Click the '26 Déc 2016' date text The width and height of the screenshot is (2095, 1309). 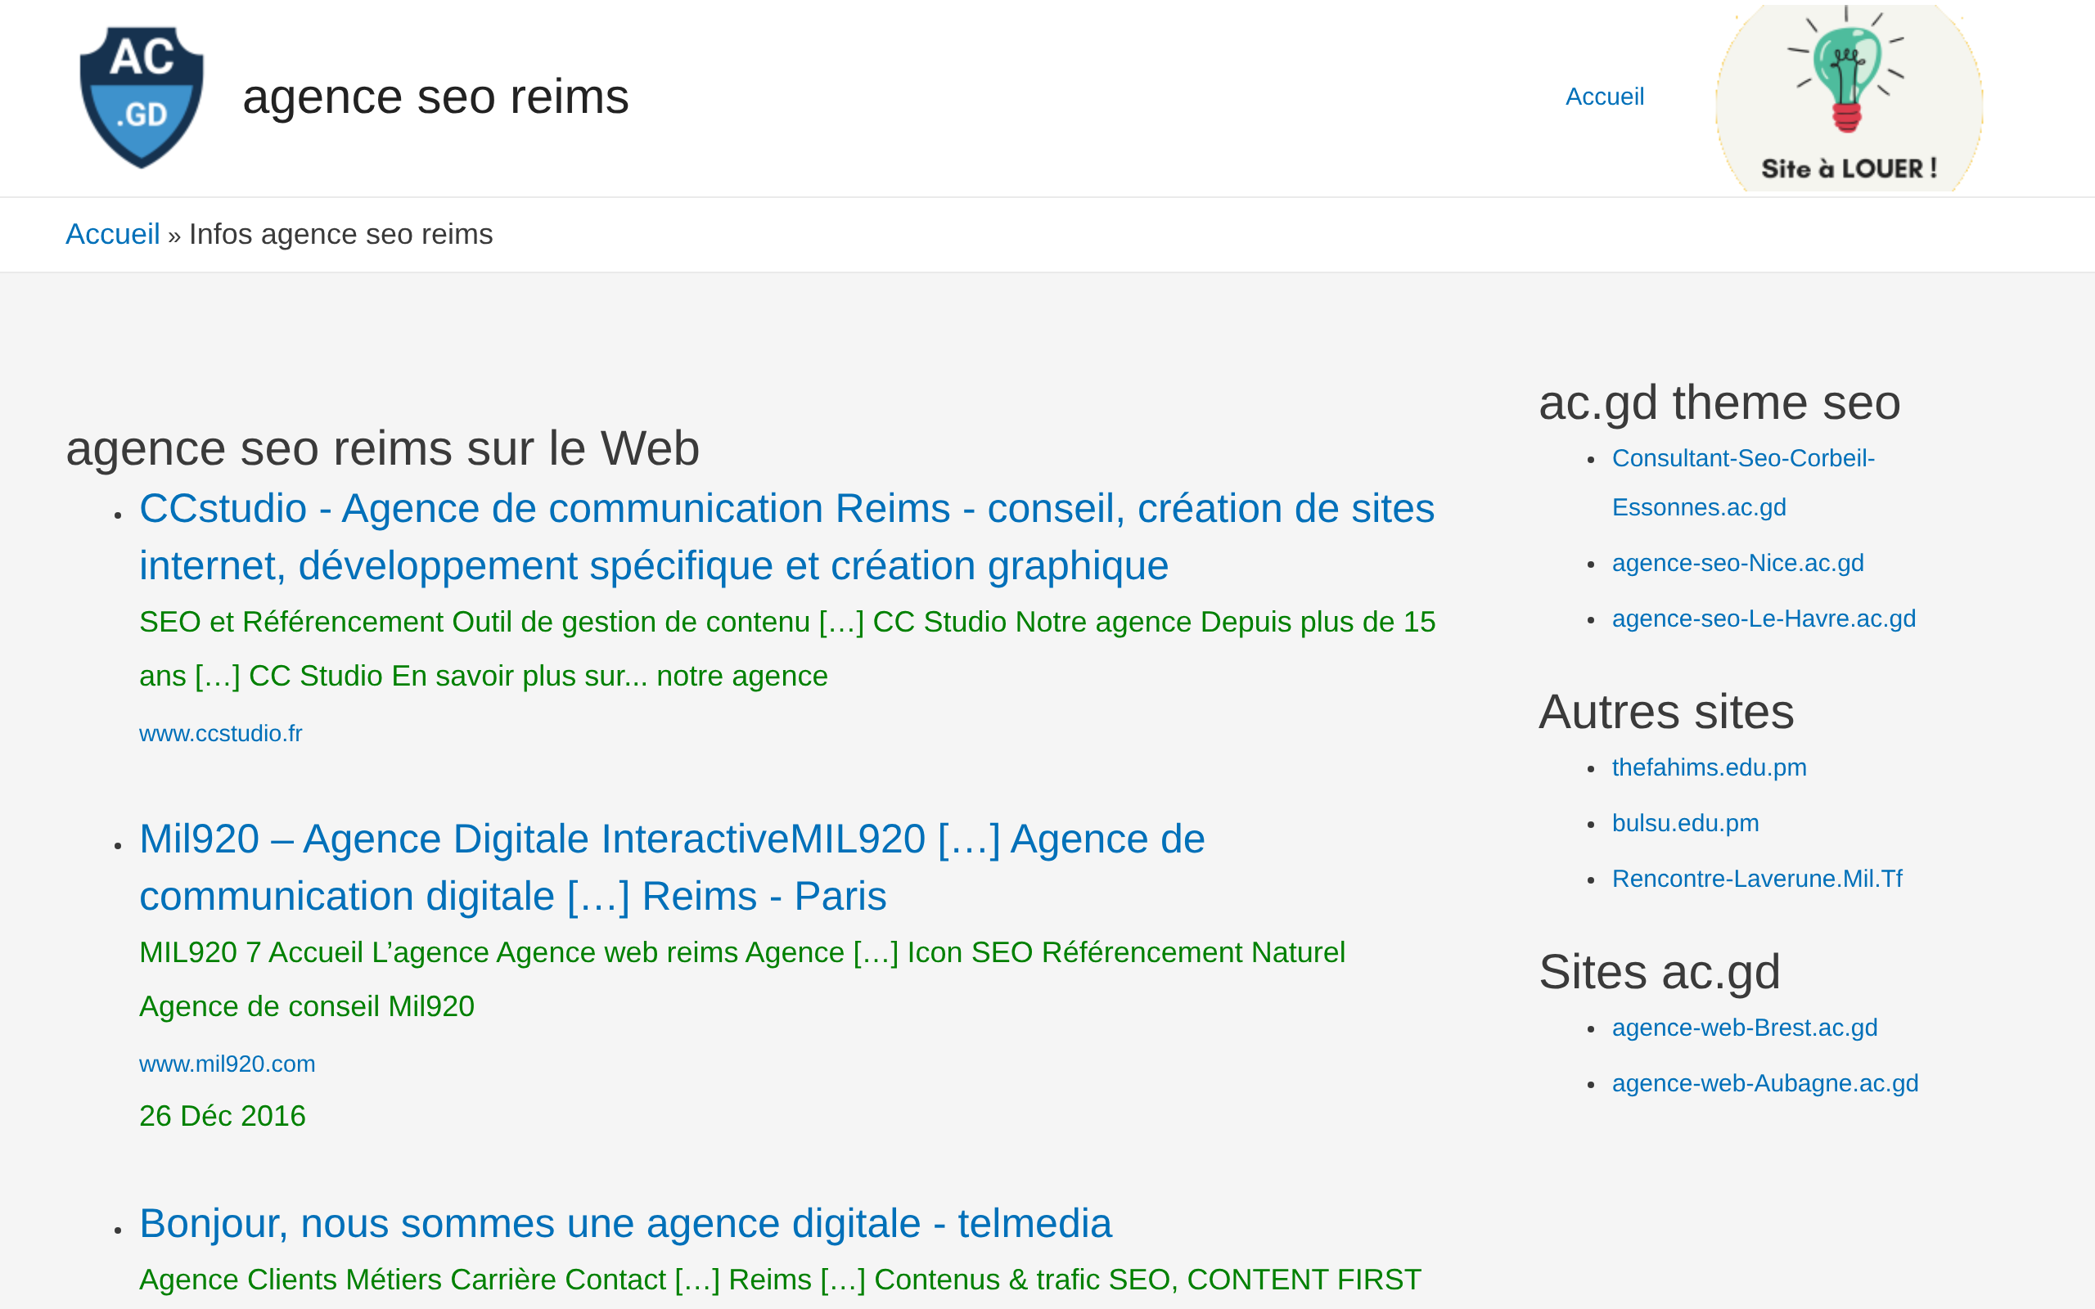click(223, 1116)
